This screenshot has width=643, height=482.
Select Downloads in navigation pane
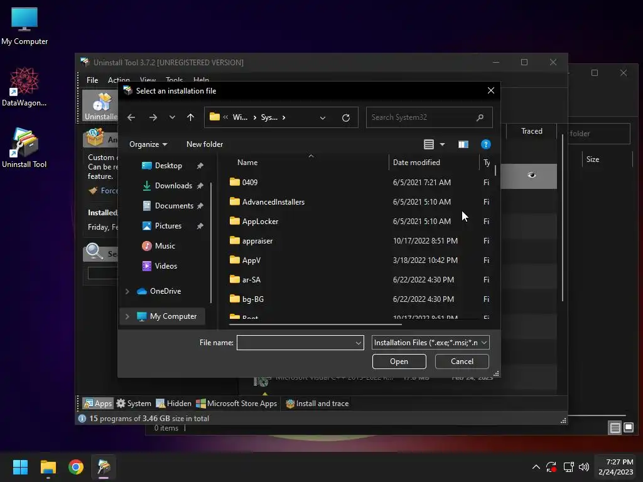[x=173, y=186]
